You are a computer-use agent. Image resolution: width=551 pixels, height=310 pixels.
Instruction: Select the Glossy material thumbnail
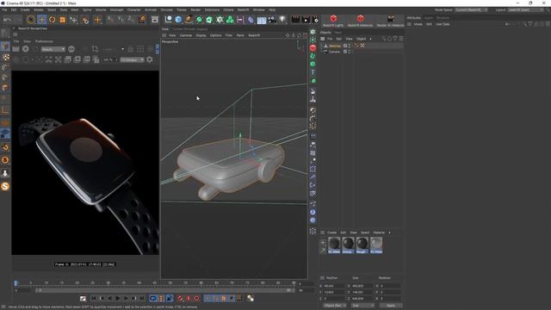tap(348, 245)
